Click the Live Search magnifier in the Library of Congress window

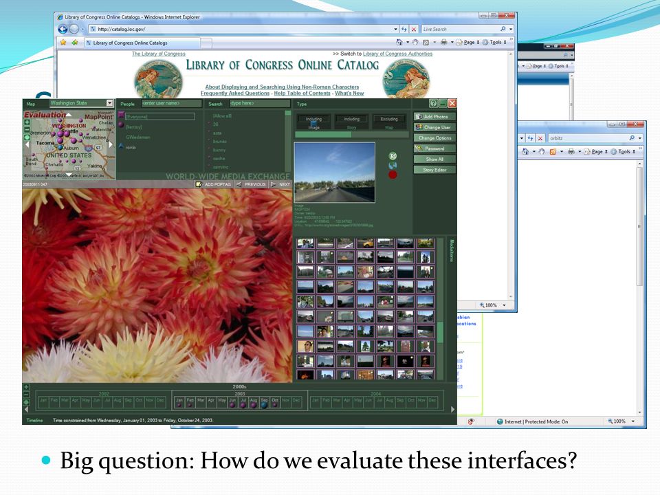tap(503, 29)
